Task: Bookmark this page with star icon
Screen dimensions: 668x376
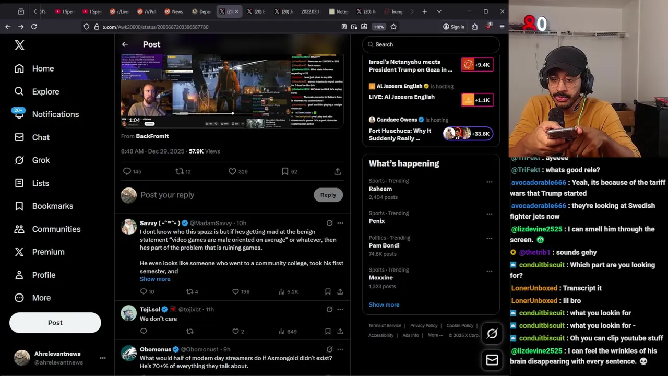Action: [x=393, y=27]
